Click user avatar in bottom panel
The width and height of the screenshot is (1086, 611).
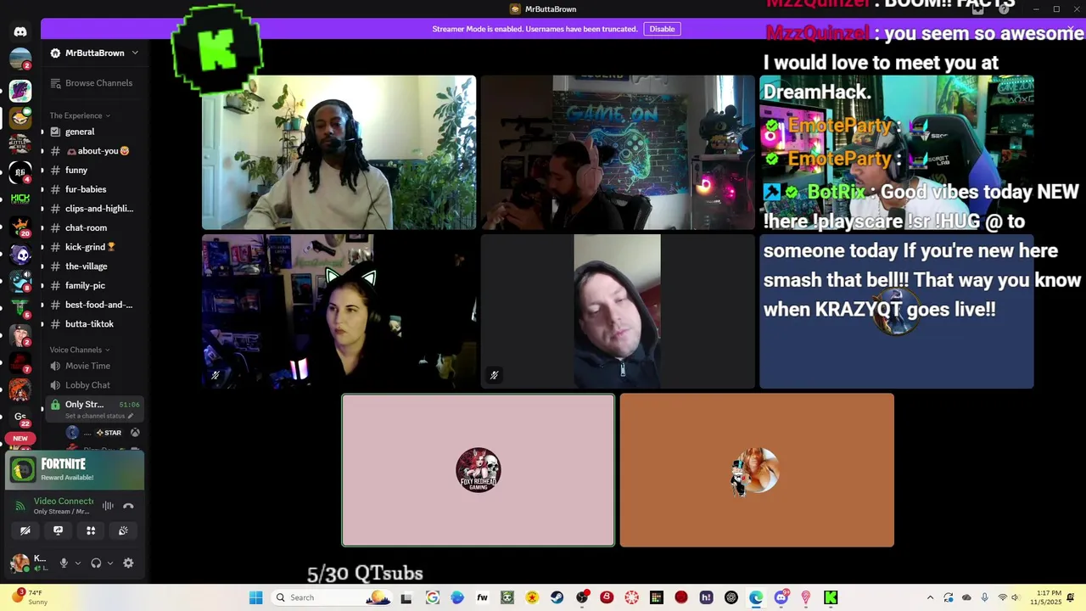coord(19,563)
